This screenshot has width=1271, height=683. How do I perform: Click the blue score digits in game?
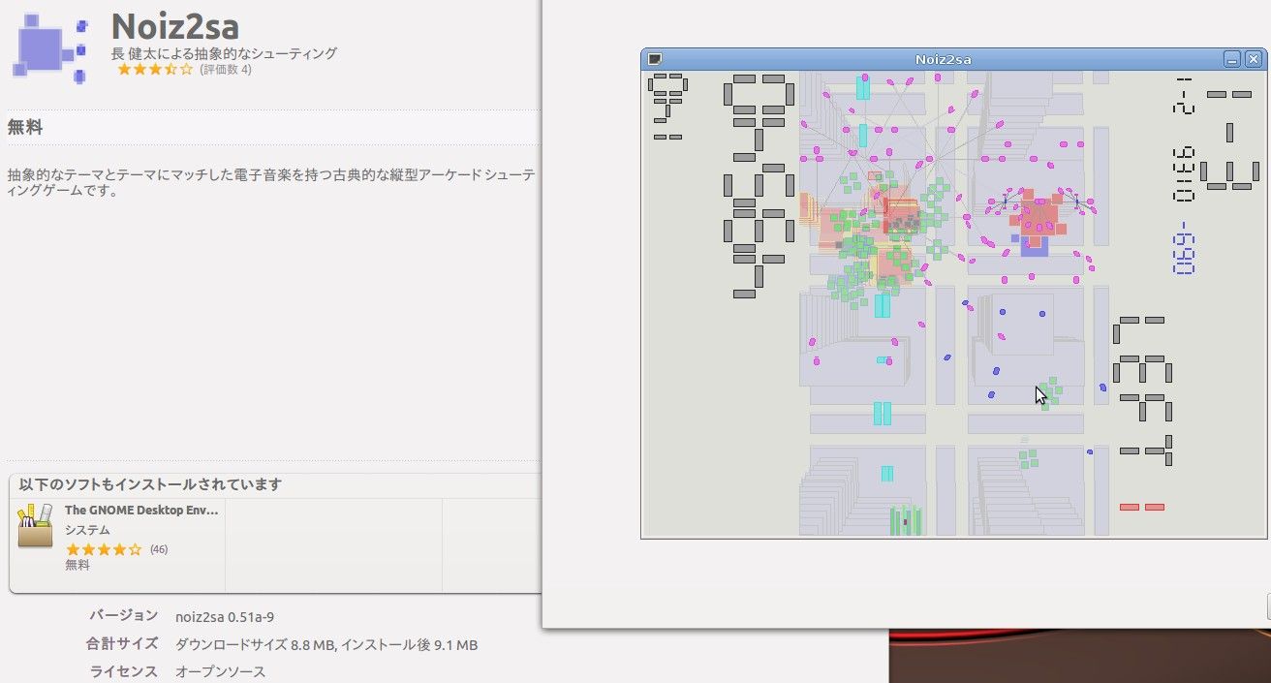[1183, 248]
